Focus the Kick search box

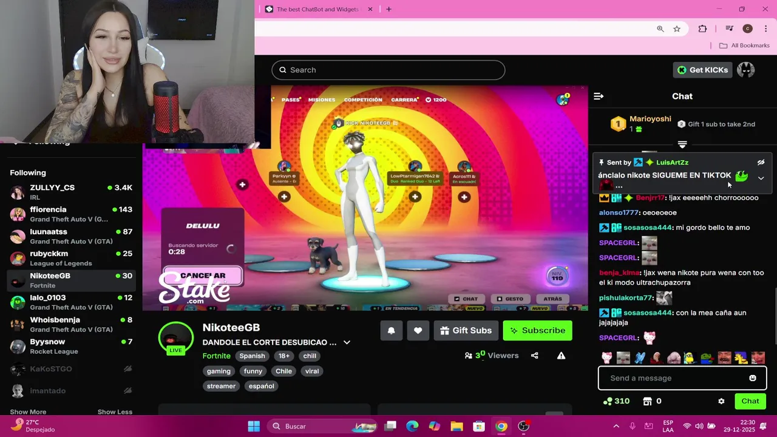pos(388,70)
